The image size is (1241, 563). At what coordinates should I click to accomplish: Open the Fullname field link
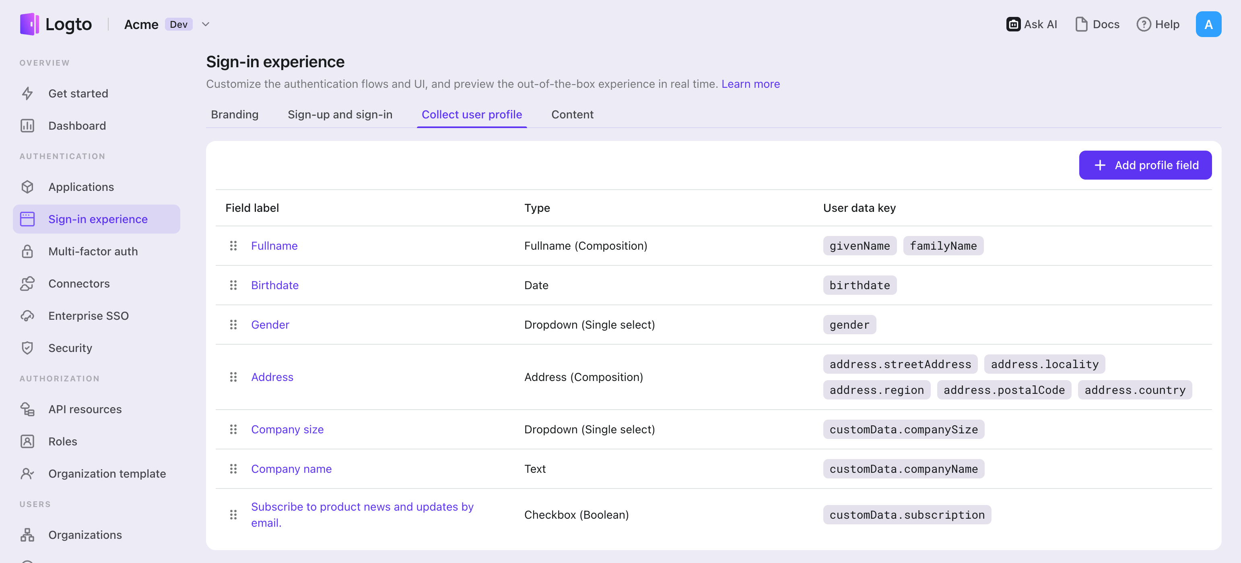pyautogui.click(x=274, y=246)
